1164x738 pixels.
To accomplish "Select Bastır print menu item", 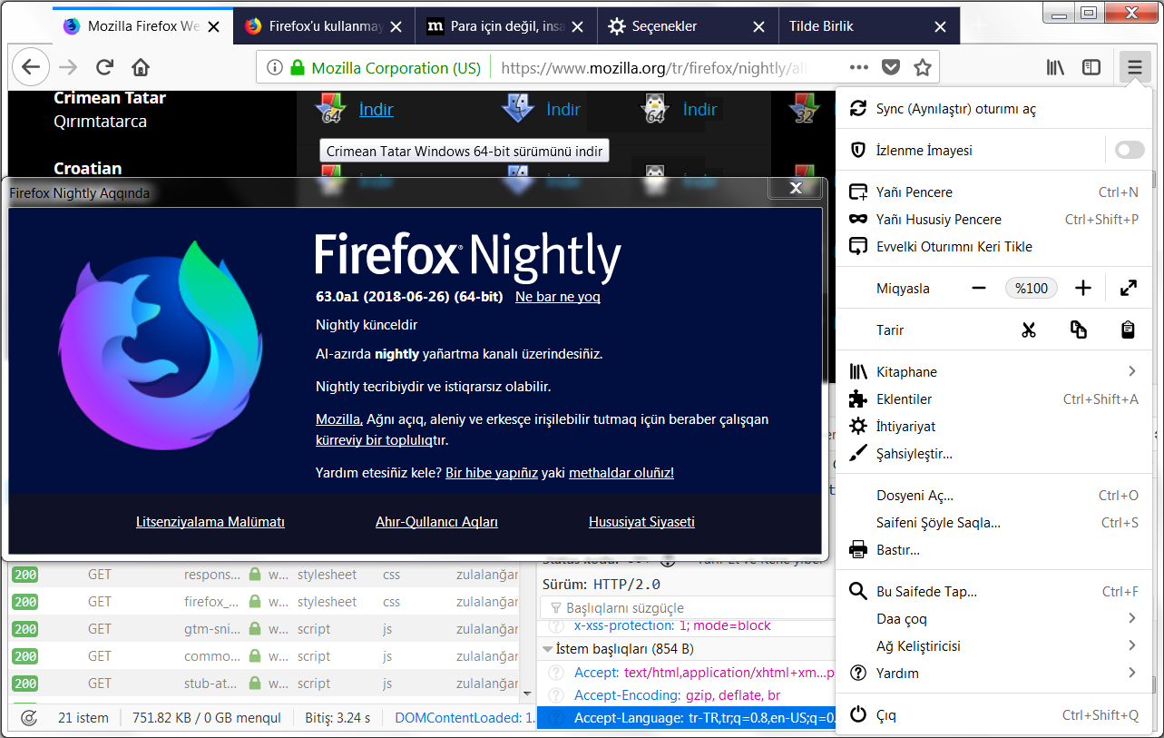I will pos(995,550).
